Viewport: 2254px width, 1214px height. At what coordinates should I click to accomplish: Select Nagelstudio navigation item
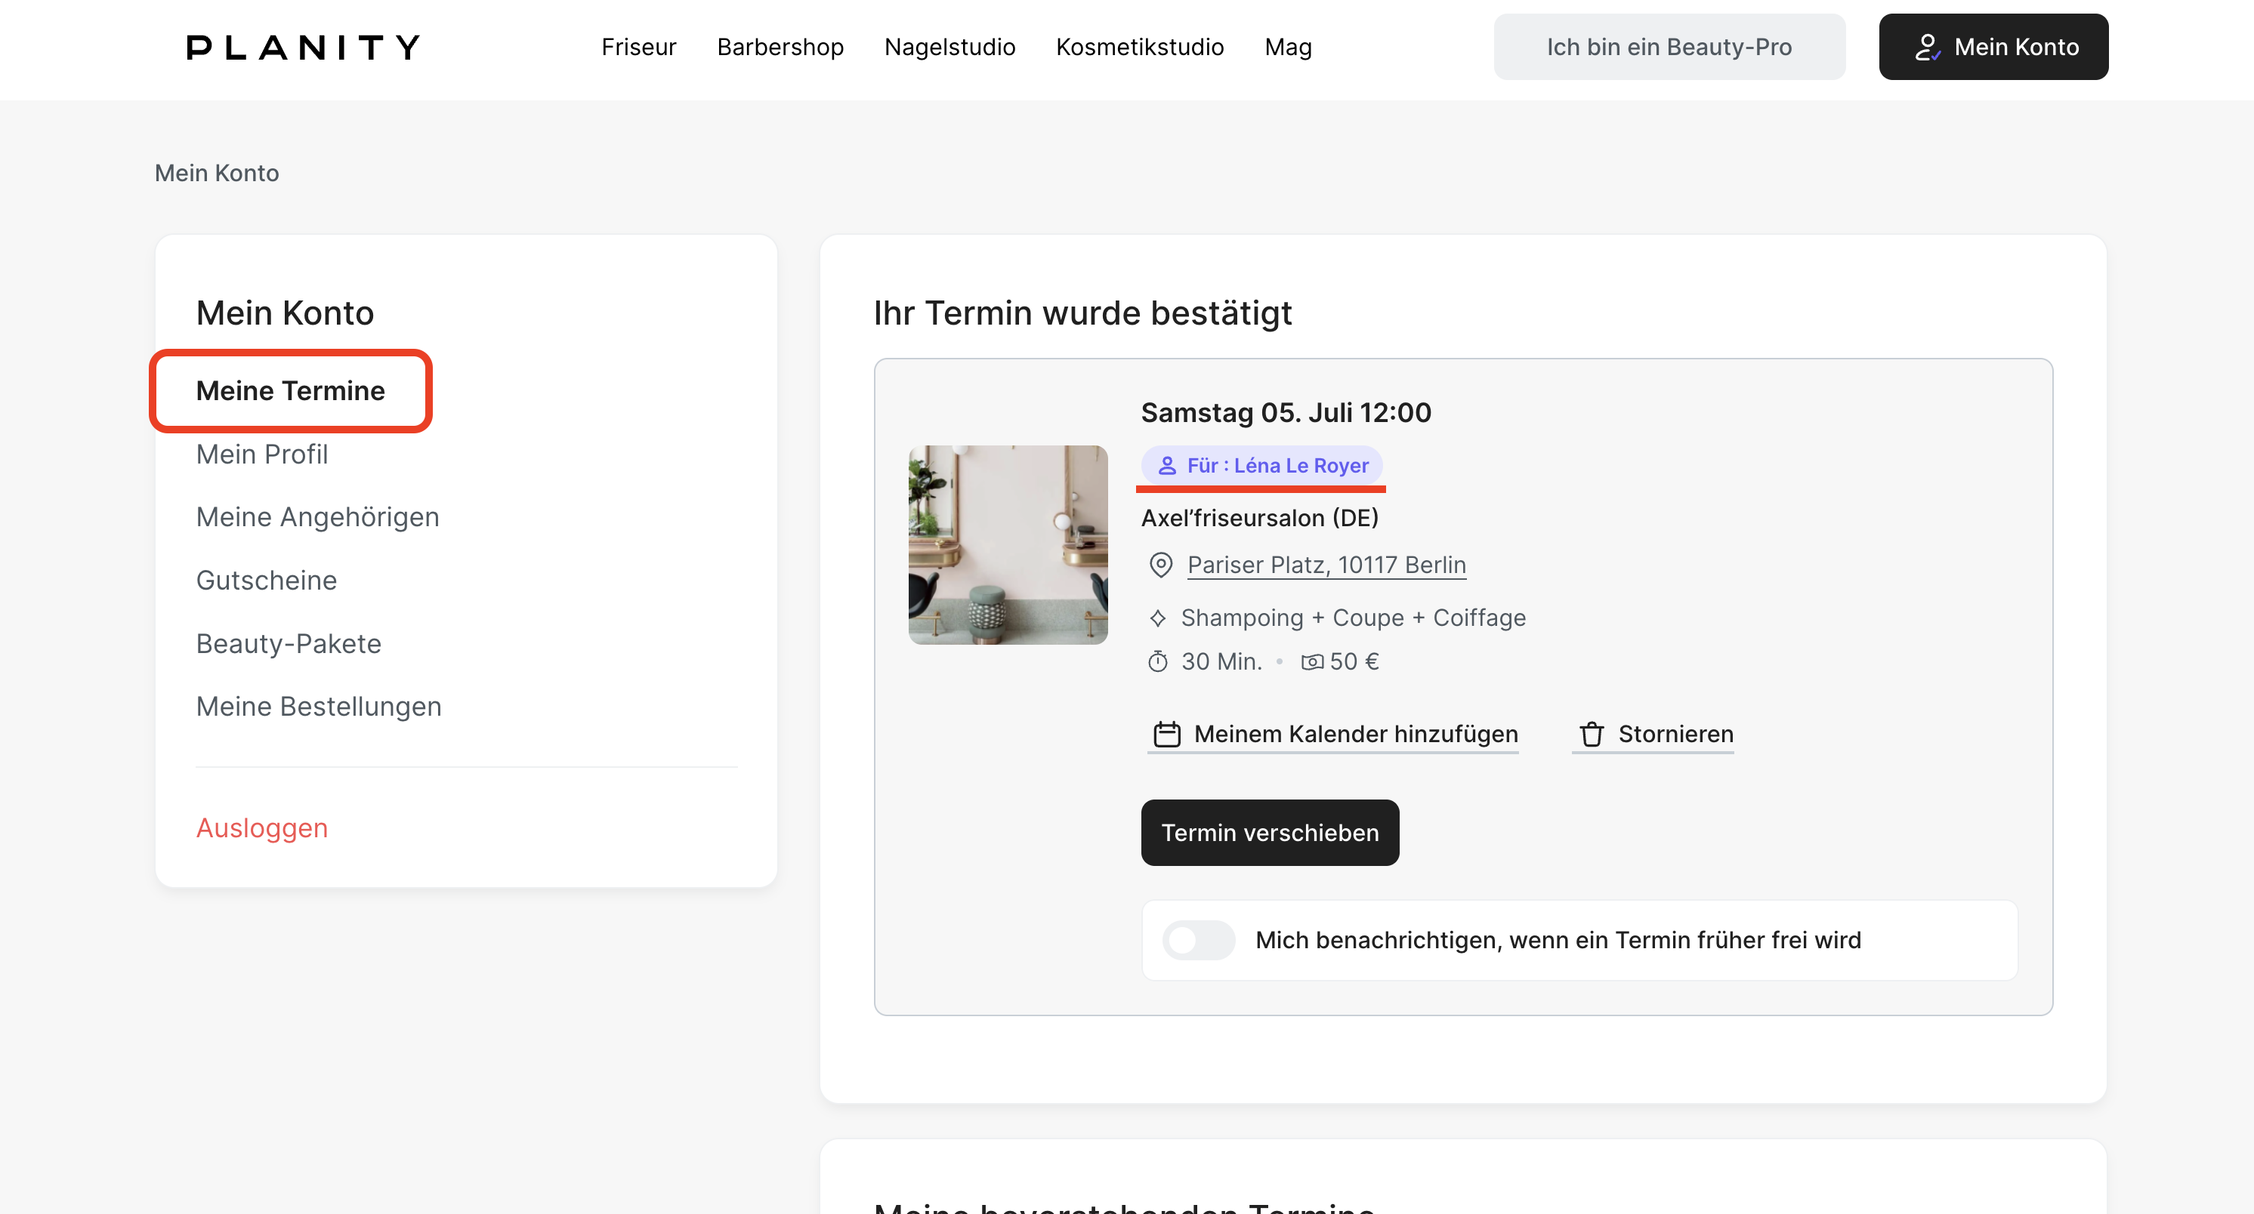click(x=949, y=48)
